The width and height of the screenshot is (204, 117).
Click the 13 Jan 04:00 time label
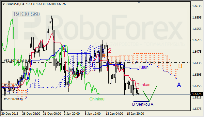tap(114, 114)
